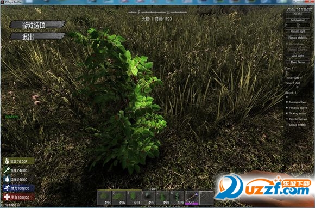The image size is (315, 208).
Task: Click the temperature 70.00F readout
Action: tap(19, 162)
